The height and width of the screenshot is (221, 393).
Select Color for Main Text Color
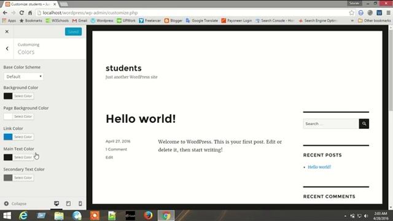23,157
